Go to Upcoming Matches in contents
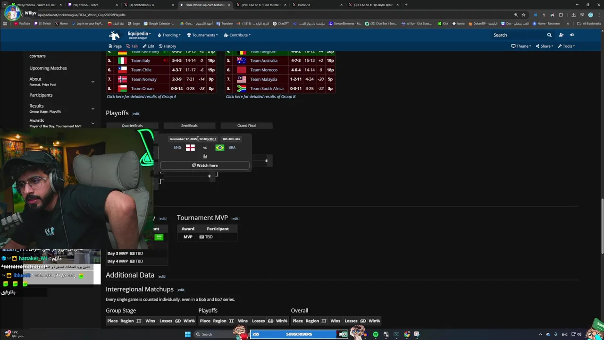Image resolution: width=604 pixels, height=340 pixels. (48, 68)
